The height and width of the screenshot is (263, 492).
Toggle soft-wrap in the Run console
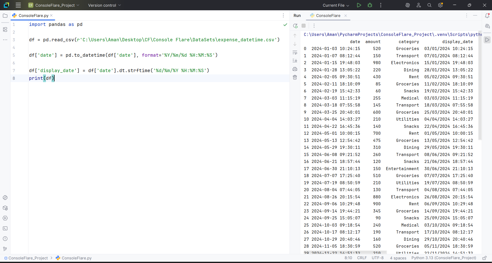(295, 53)
